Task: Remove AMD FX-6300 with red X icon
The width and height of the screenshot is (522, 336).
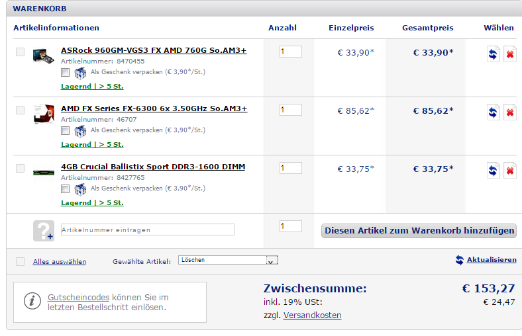Action: point(510,112)
